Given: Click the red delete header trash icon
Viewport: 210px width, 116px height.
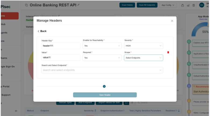Looking at the screenshot, I should pos(168,52).
